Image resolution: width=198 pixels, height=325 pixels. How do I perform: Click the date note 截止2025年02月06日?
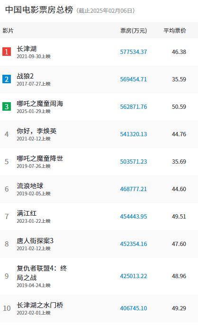click(x=106, y=10)
